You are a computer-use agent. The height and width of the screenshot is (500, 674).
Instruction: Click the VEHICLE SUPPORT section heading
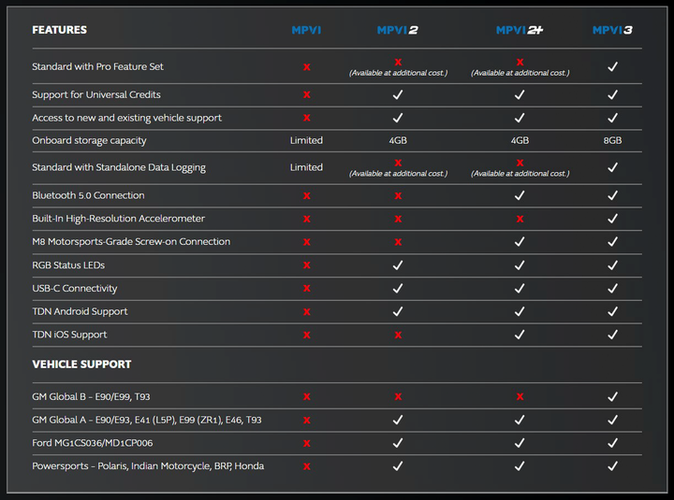tap(81, 364)
